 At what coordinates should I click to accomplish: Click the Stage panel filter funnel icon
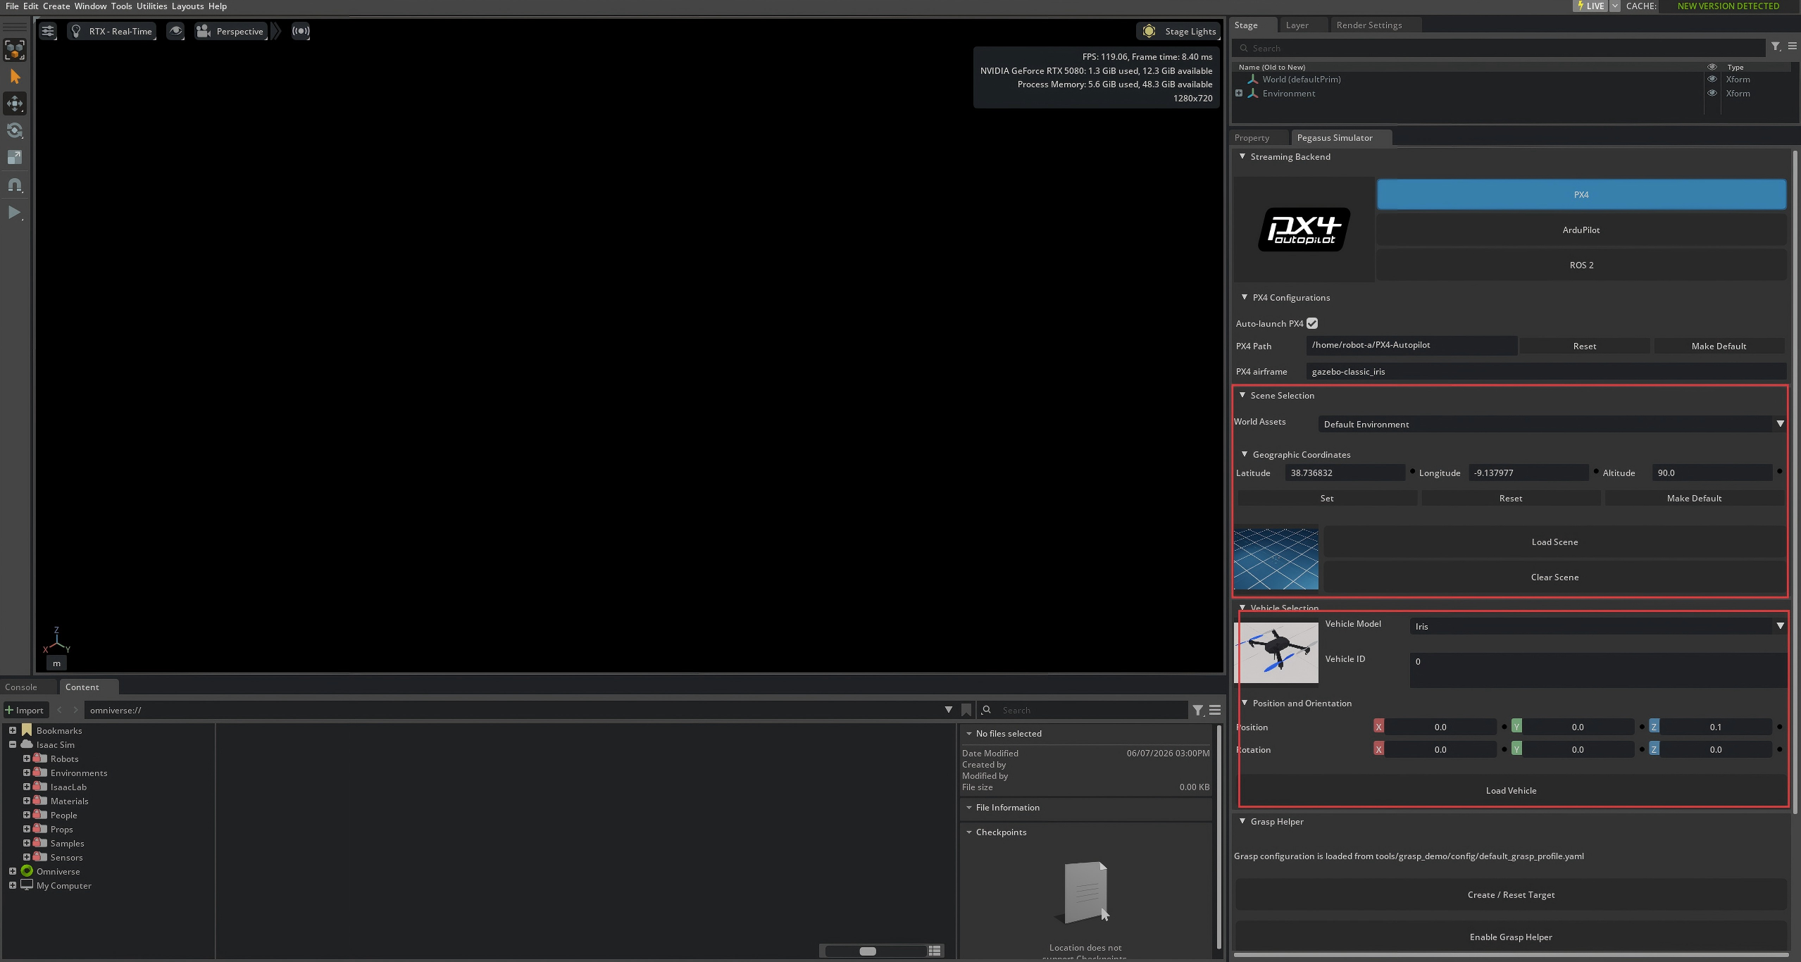point(1776,47)
